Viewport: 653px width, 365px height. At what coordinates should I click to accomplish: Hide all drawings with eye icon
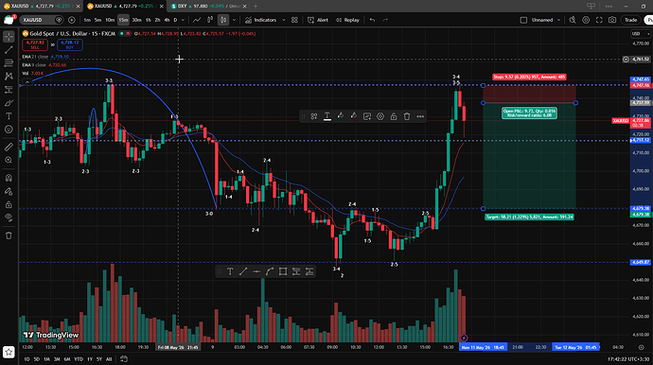click(x=9, y=217)
